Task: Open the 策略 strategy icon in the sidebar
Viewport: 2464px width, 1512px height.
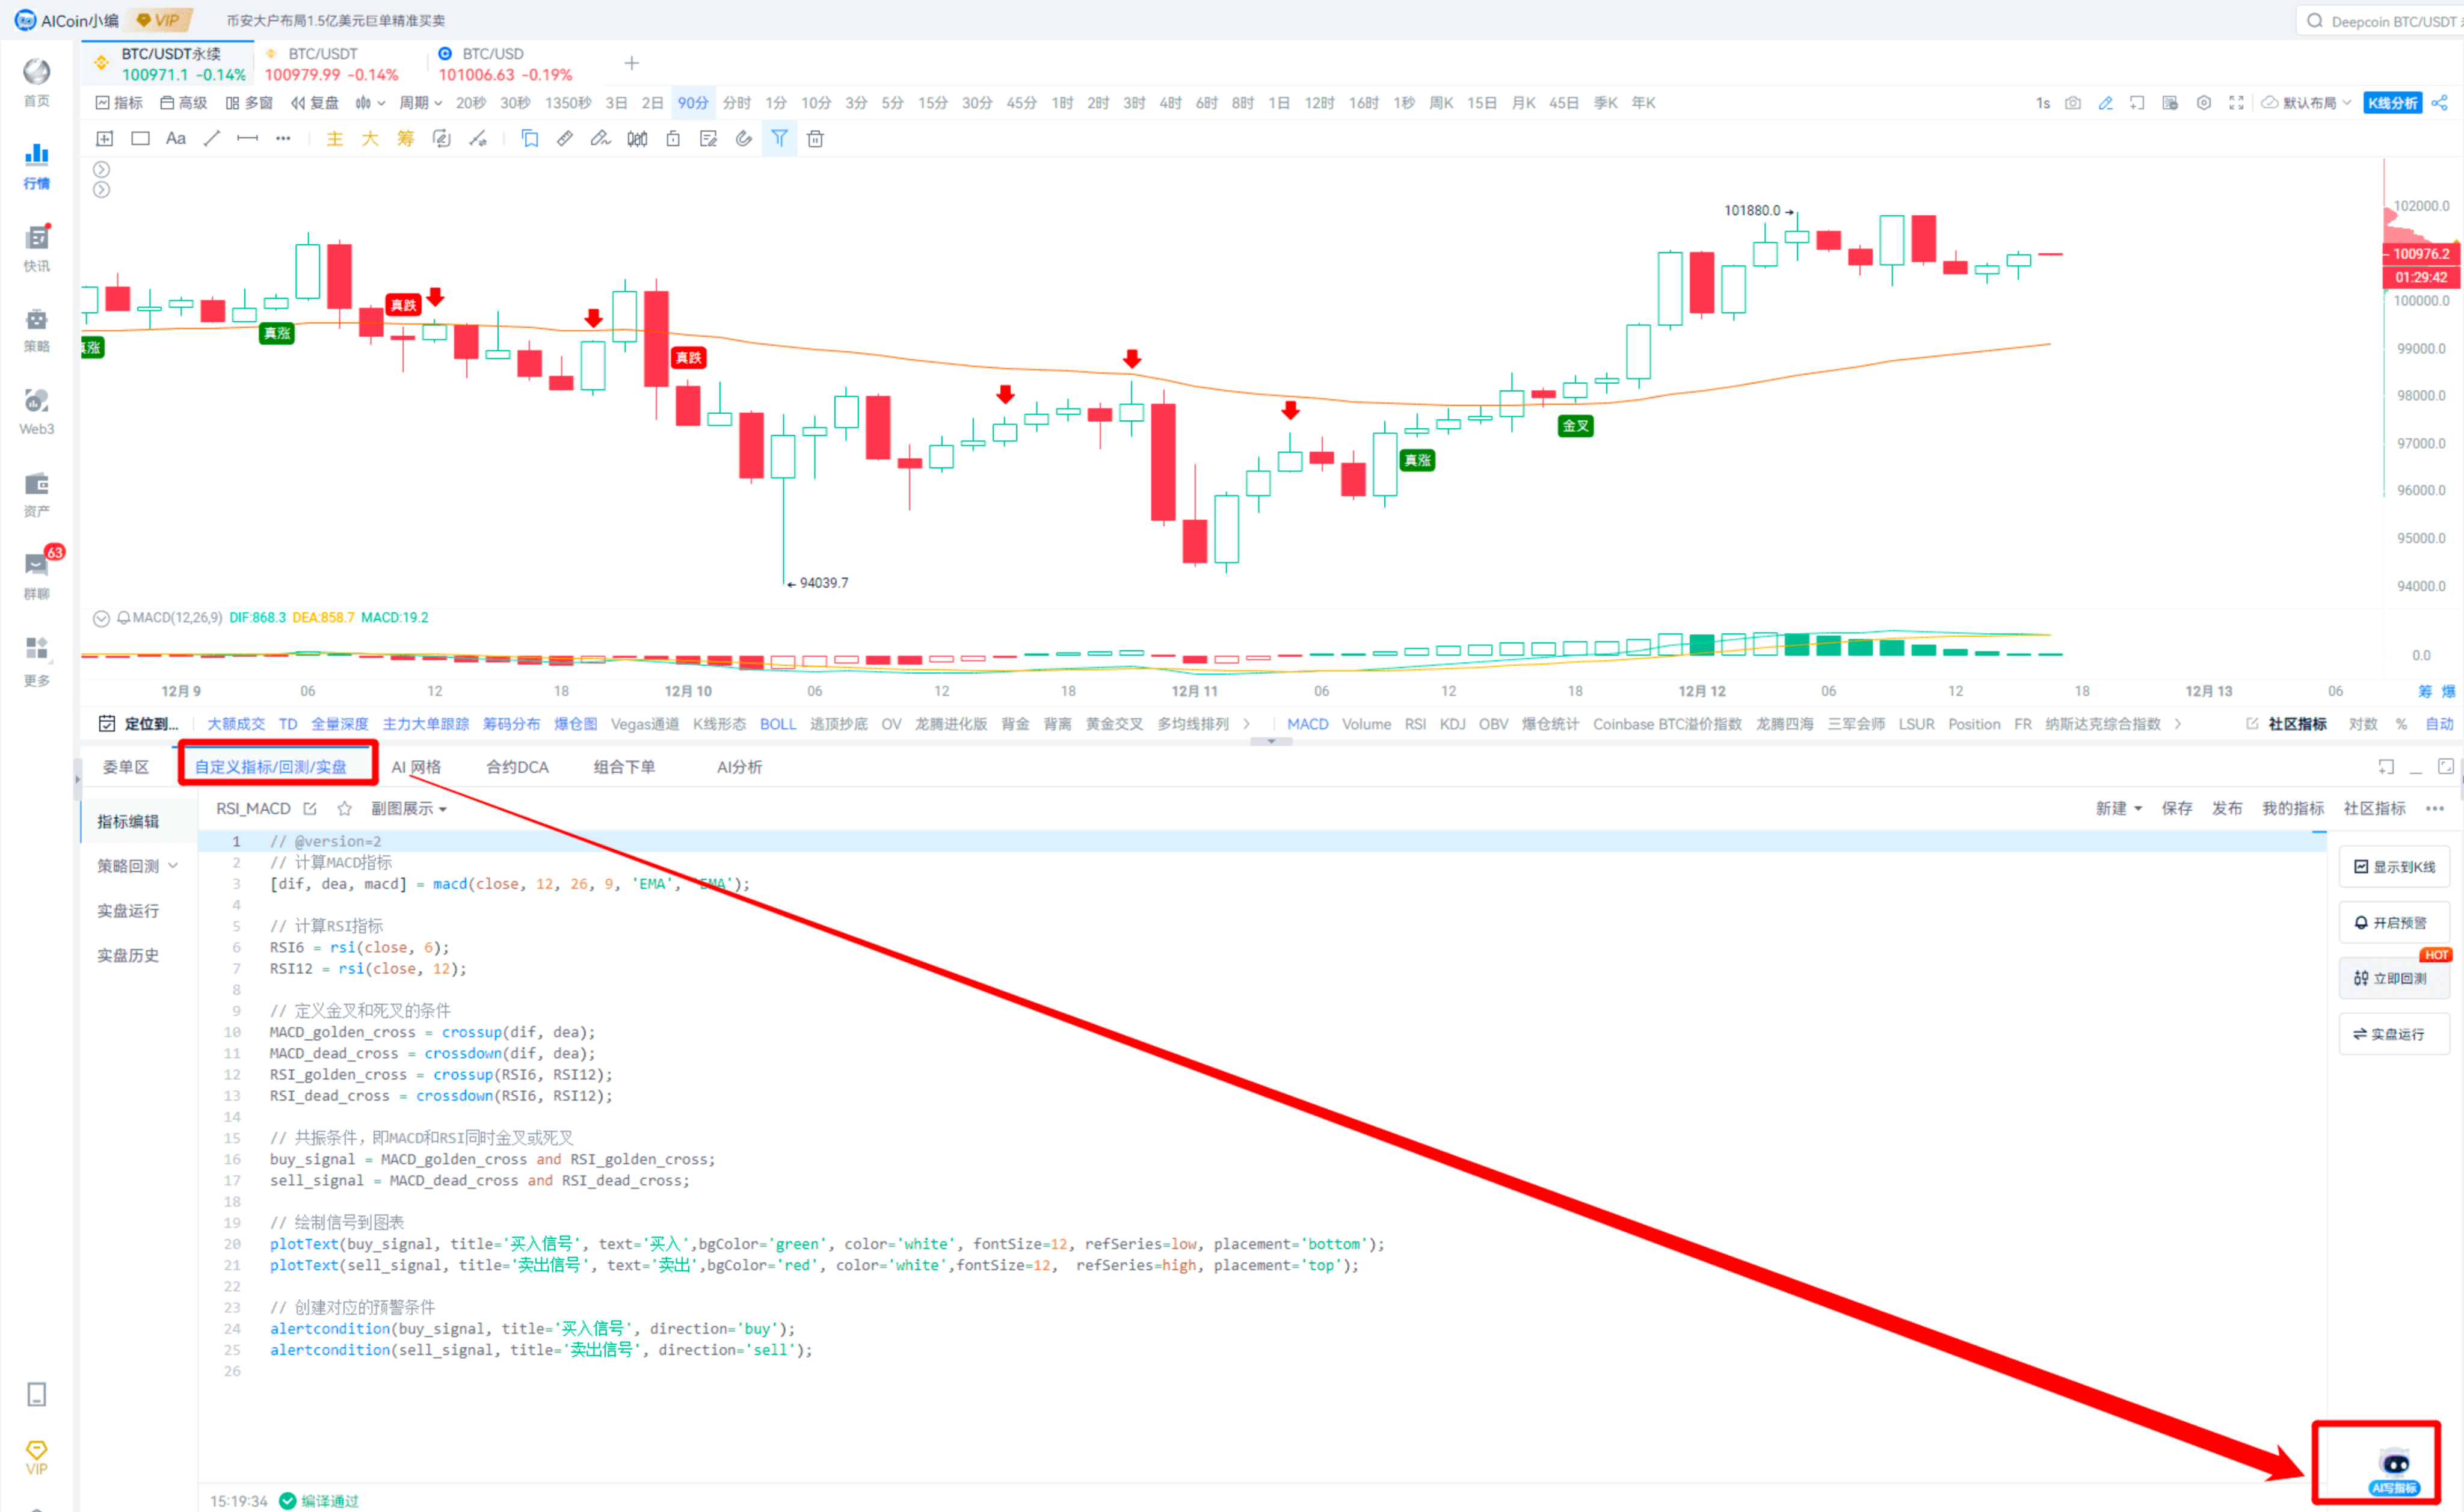Action: 37,330
